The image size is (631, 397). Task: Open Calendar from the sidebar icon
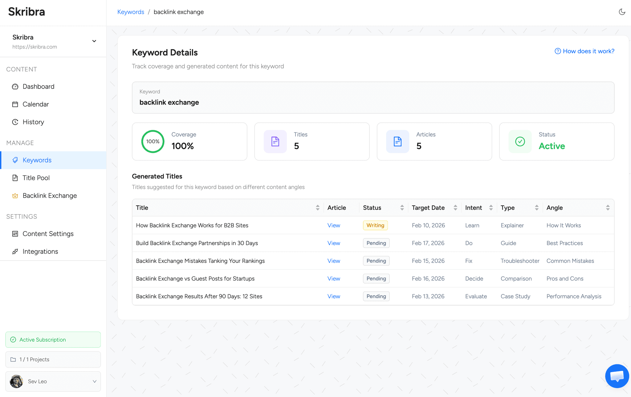tap(15, 104)
